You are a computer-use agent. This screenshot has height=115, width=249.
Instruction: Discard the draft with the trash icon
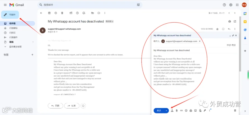[235, 111]
